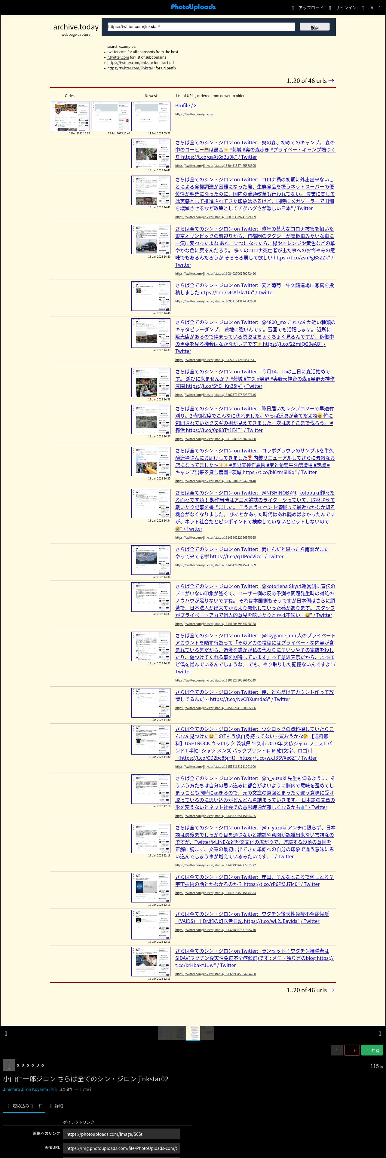This screenshot has height=1158, width=386.
Task: Click the bottom '1..20 of 46 urls' next arrow
Action: pos(331,990)
